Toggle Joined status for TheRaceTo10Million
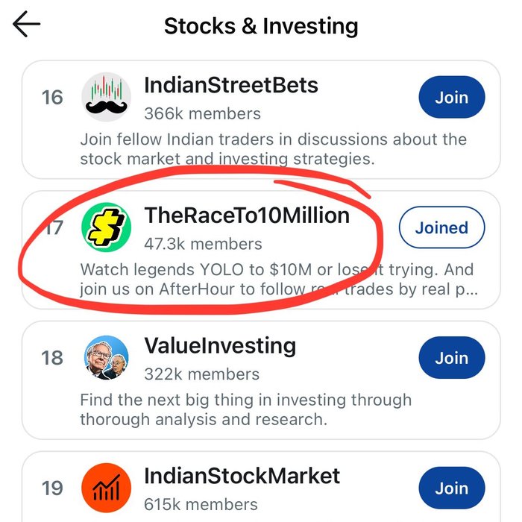Viewport: 522px width, 522px height. (441, 228)
